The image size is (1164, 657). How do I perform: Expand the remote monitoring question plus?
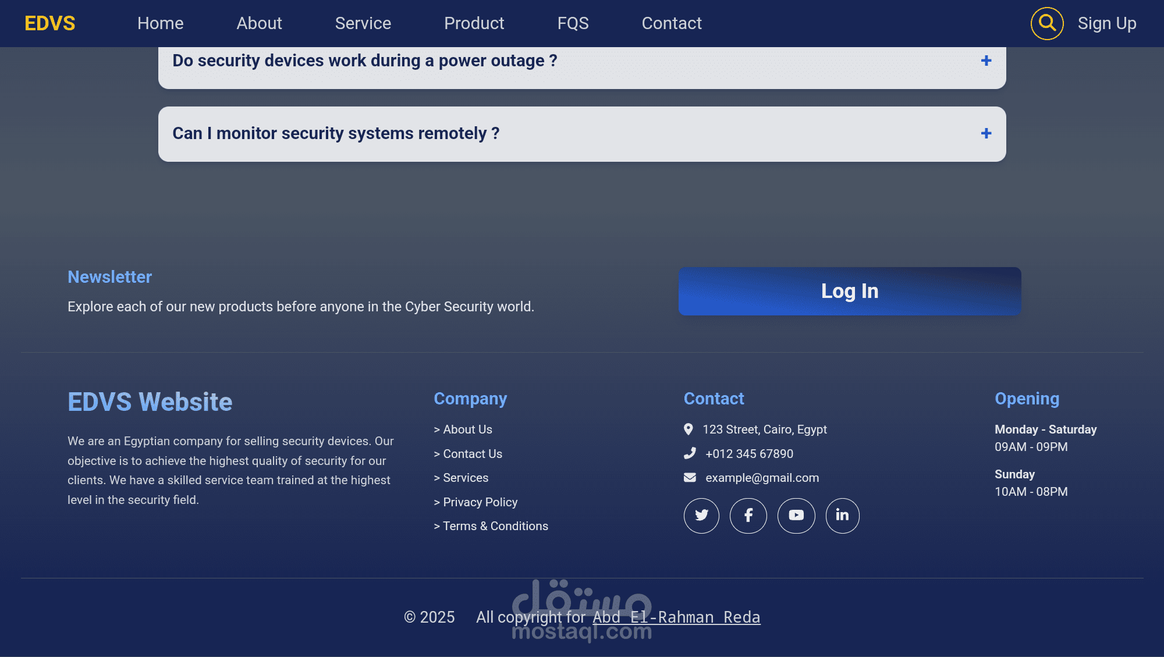[x=986, y=133]
